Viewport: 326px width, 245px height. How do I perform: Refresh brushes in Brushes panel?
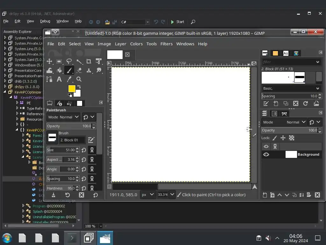click(x=305, y=104)
